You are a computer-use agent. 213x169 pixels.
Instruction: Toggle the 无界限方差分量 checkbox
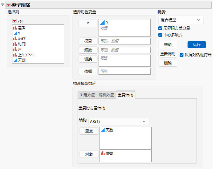160,28
